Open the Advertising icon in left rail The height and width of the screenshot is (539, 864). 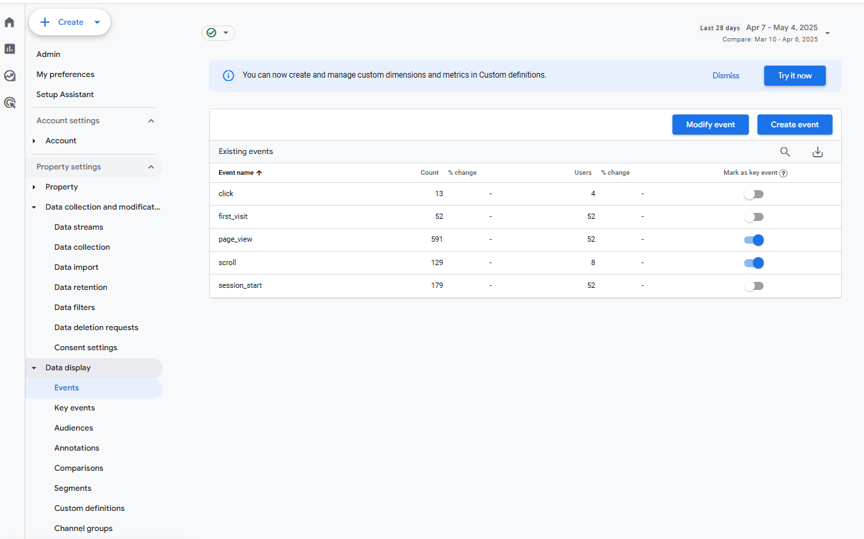9,102
